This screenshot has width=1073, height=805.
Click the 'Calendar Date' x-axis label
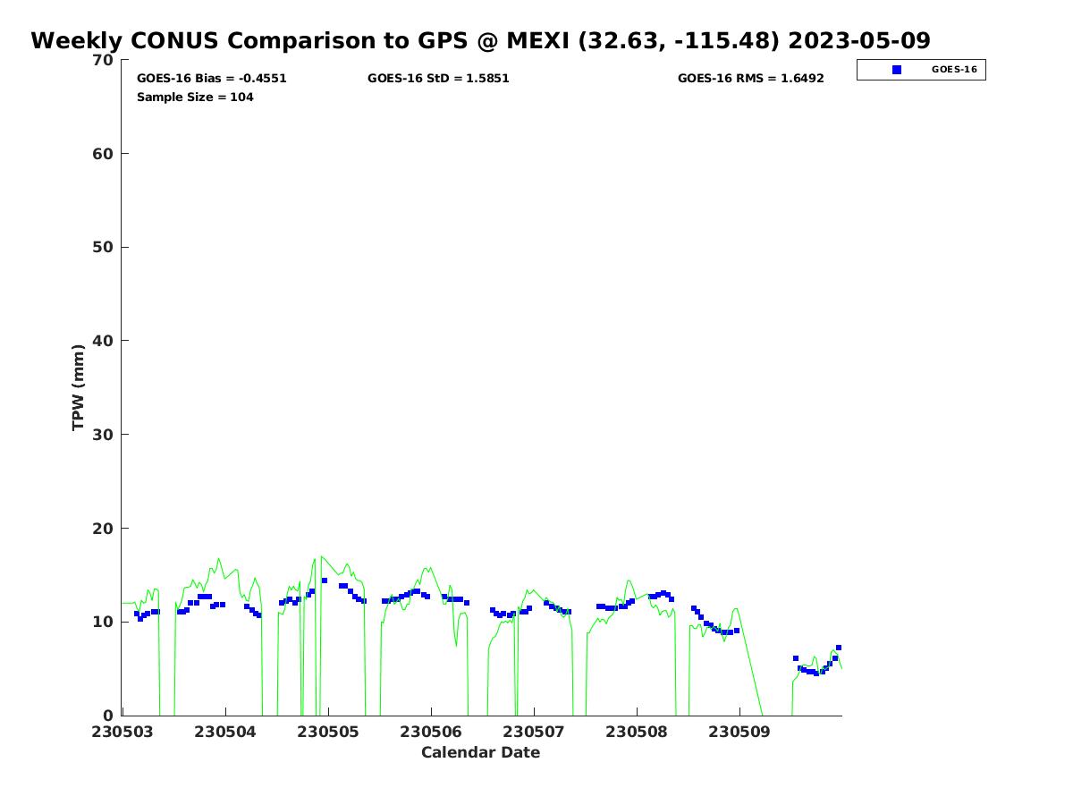(481, 752)
